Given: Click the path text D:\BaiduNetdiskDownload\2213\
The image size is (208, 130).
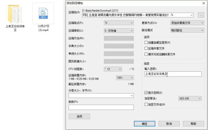Looking at the screenshot, I should point(100,11).
